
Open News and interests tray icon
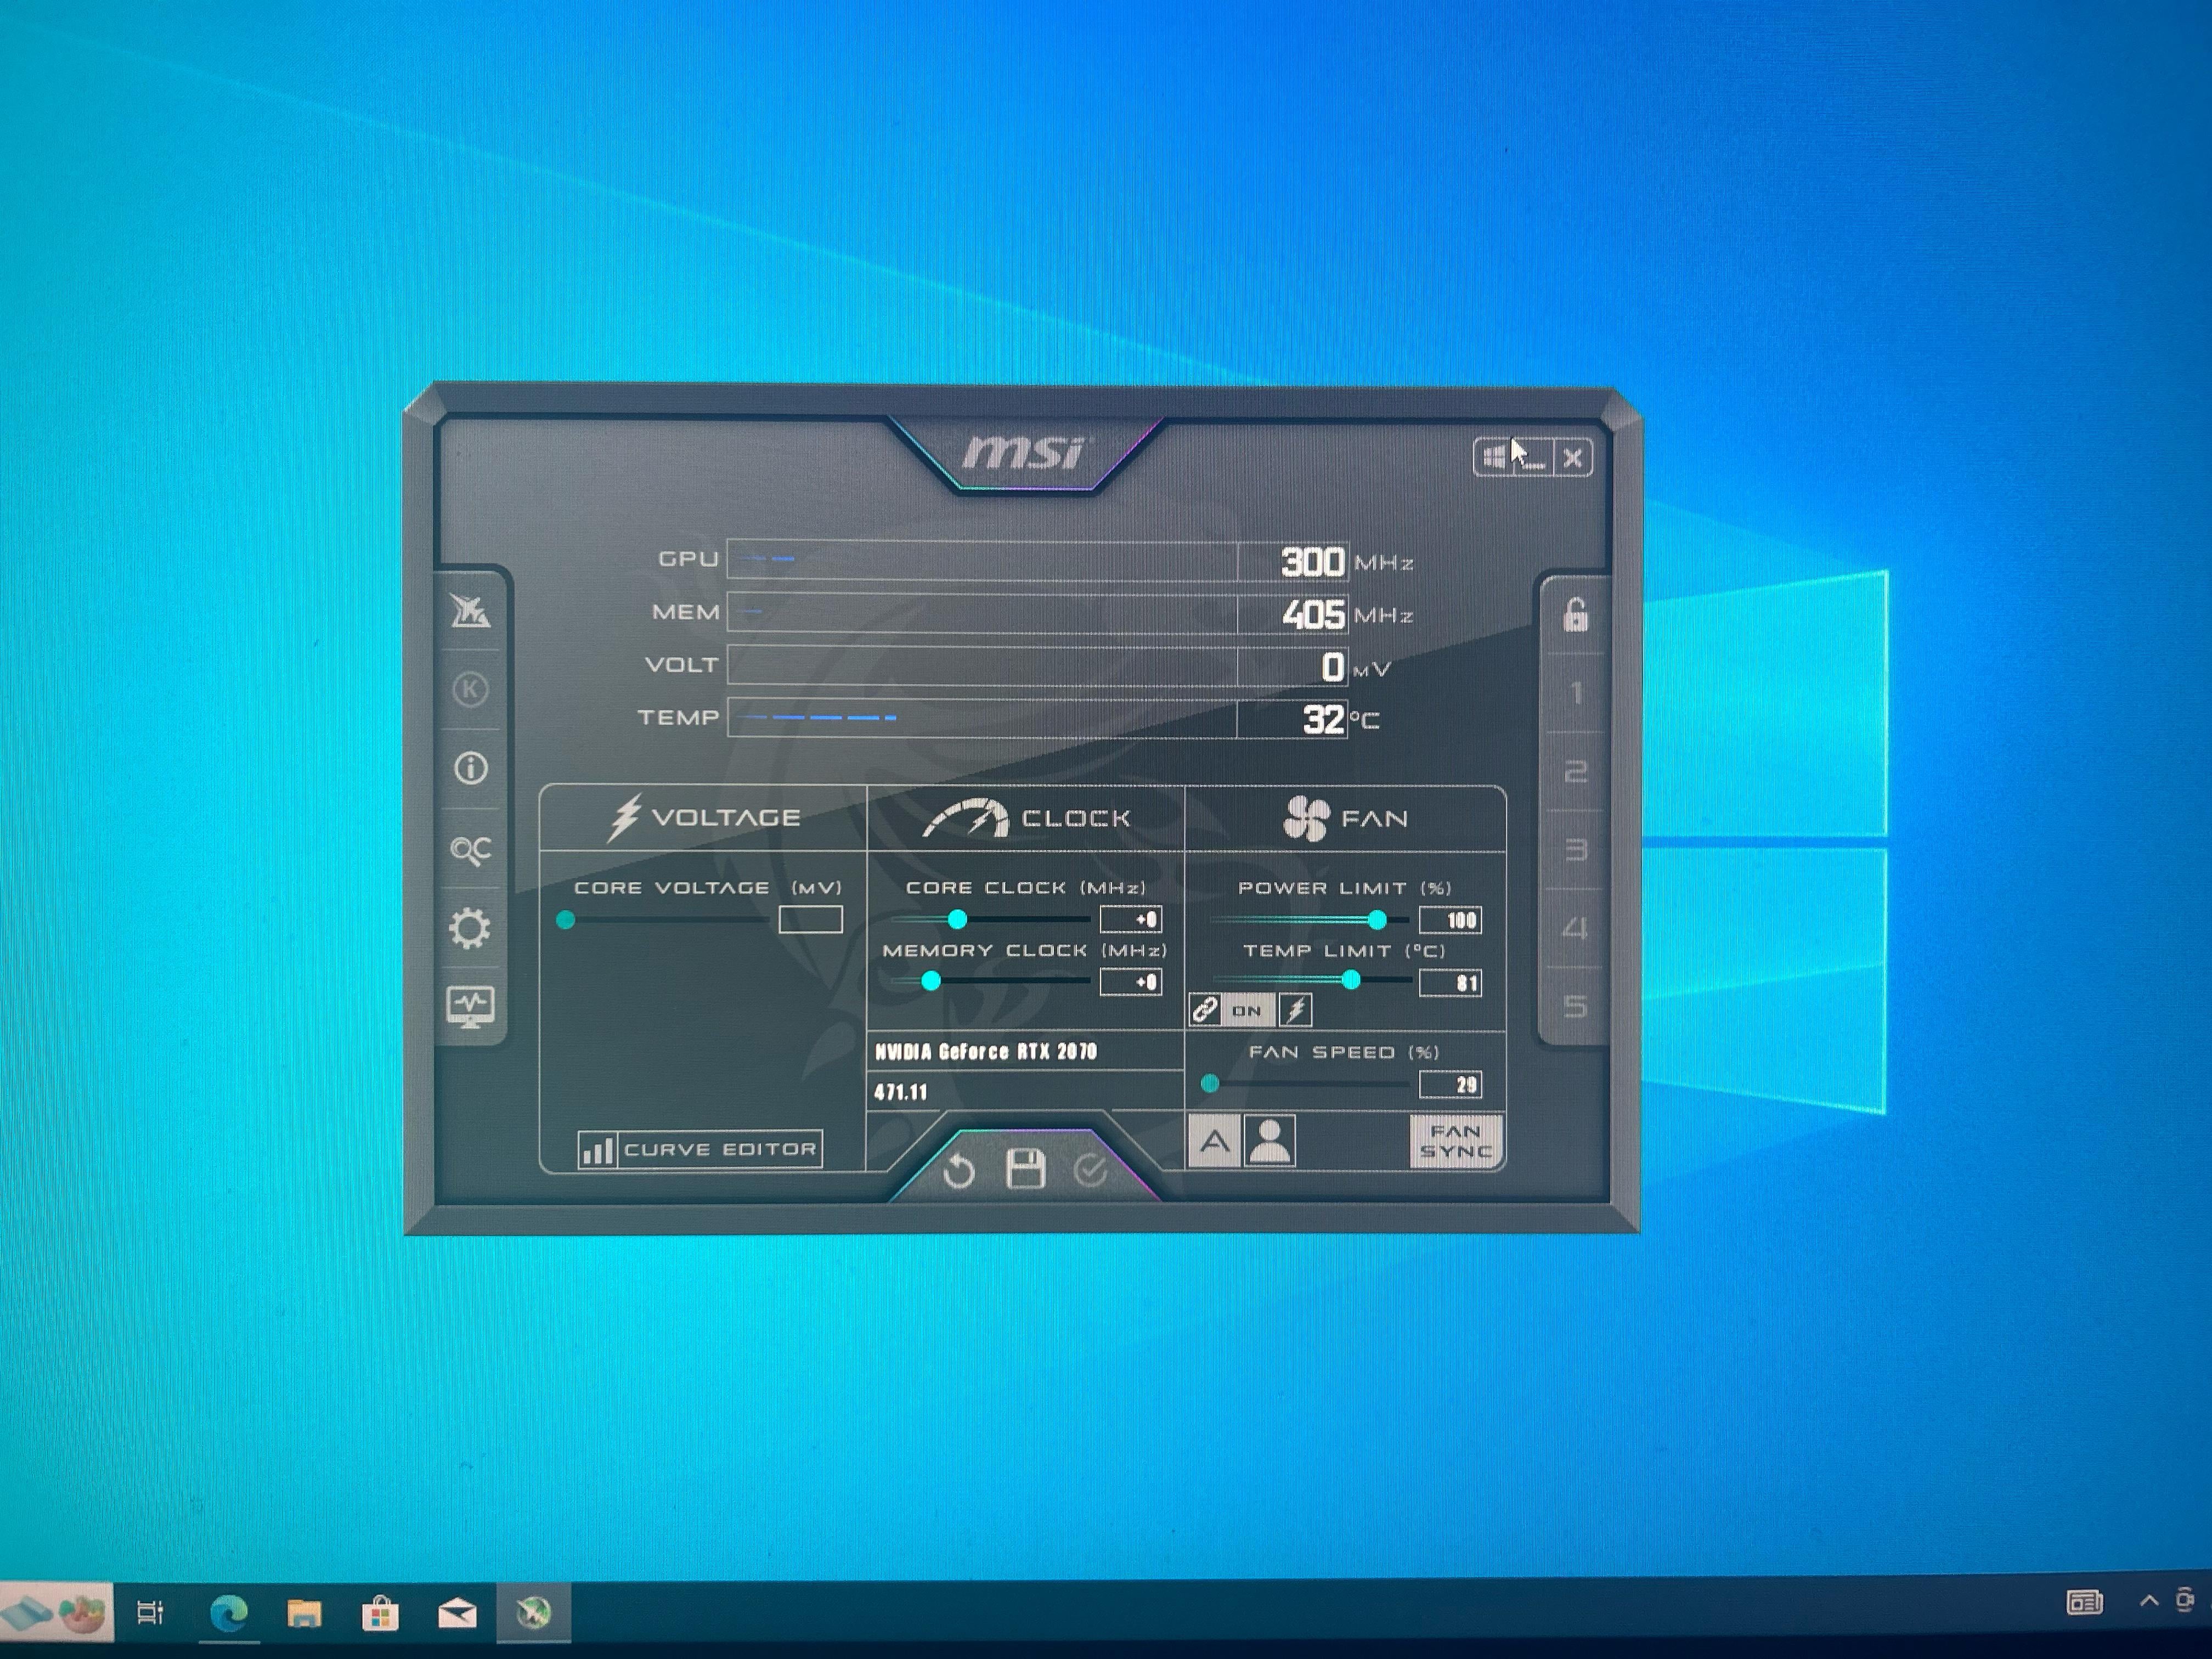(x=2084, y=1603)
